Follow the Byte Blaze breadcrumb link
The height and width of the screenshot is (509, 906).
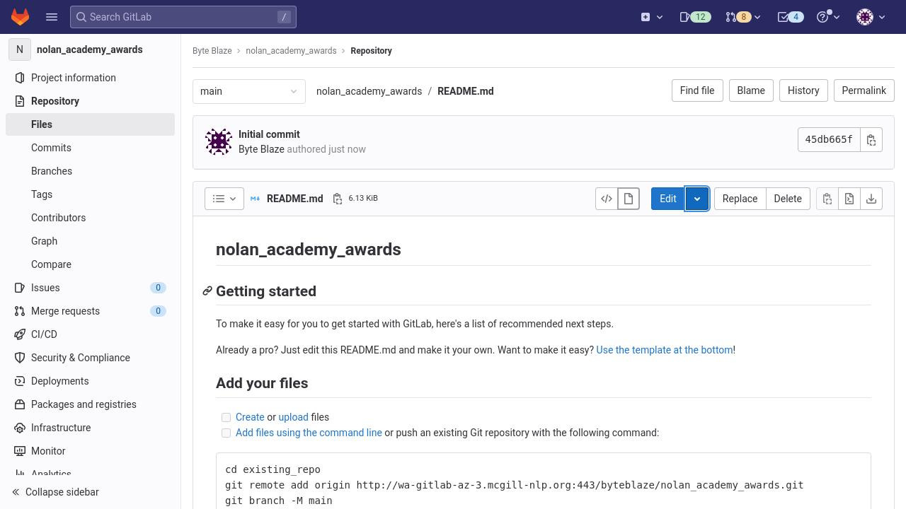pos(212,51)
